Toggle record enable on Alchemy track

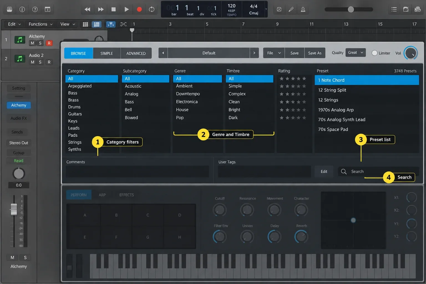click(x=49, y=43)
